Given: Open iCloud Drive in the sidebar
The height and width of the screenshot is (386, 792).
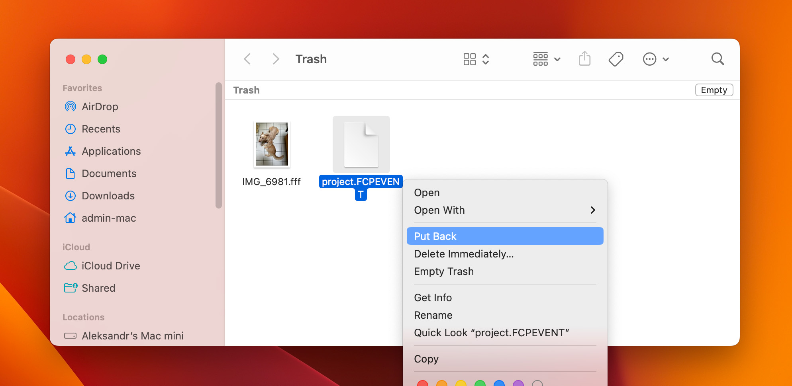Looking at the screenshot, I should click(x=102, y=266).
